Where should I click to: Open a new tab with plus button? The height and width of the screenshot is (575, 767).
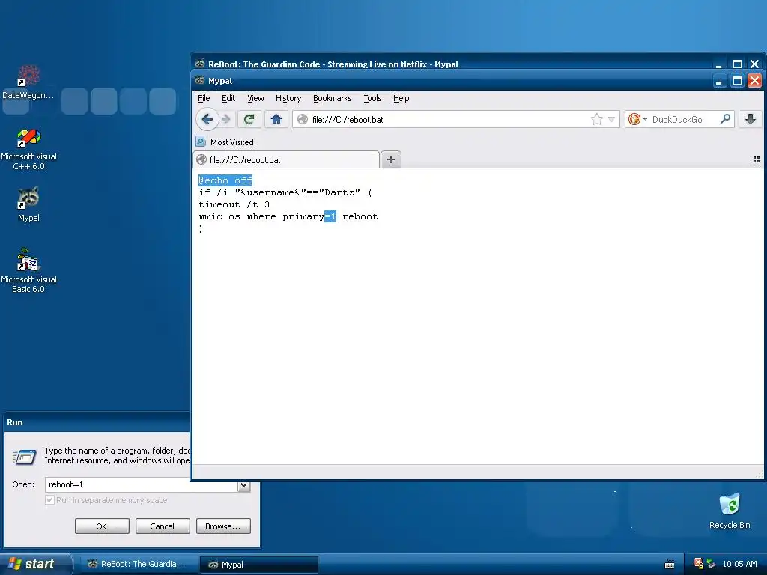(391, 159)
